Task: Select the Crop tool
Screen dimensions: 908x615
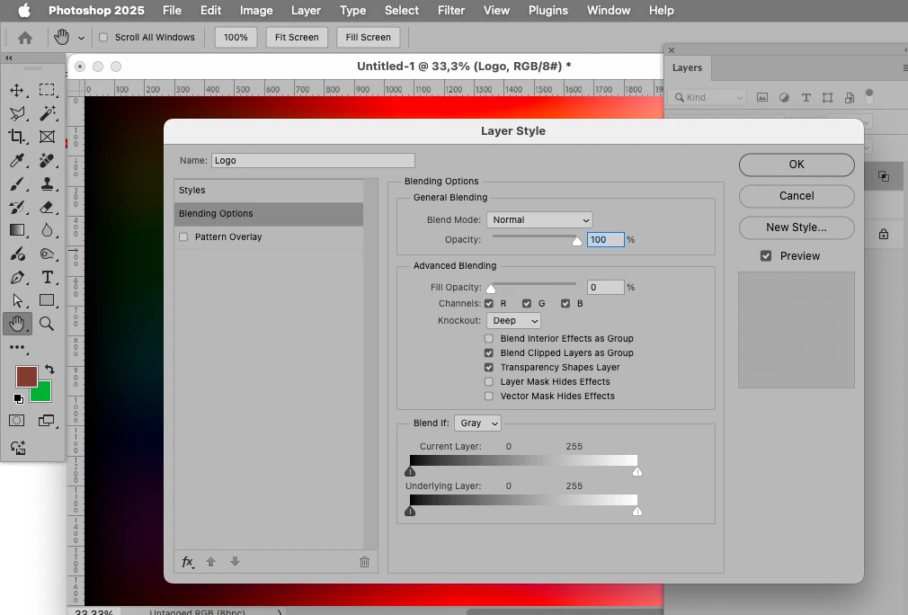Action: click(x=17, y=137)
